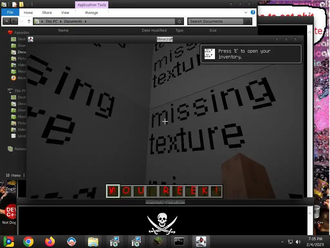
Task: Switch to the Home ribbon tab
Action: tap(28, 13)
